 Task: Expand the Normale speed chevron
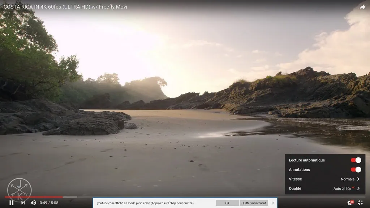(x=358, y=179)
